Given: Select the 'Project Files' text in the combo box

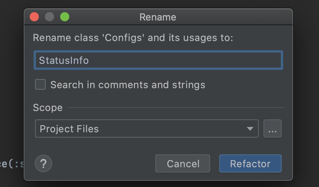Looking at the screenshot, I should click(x=69, y=129).
